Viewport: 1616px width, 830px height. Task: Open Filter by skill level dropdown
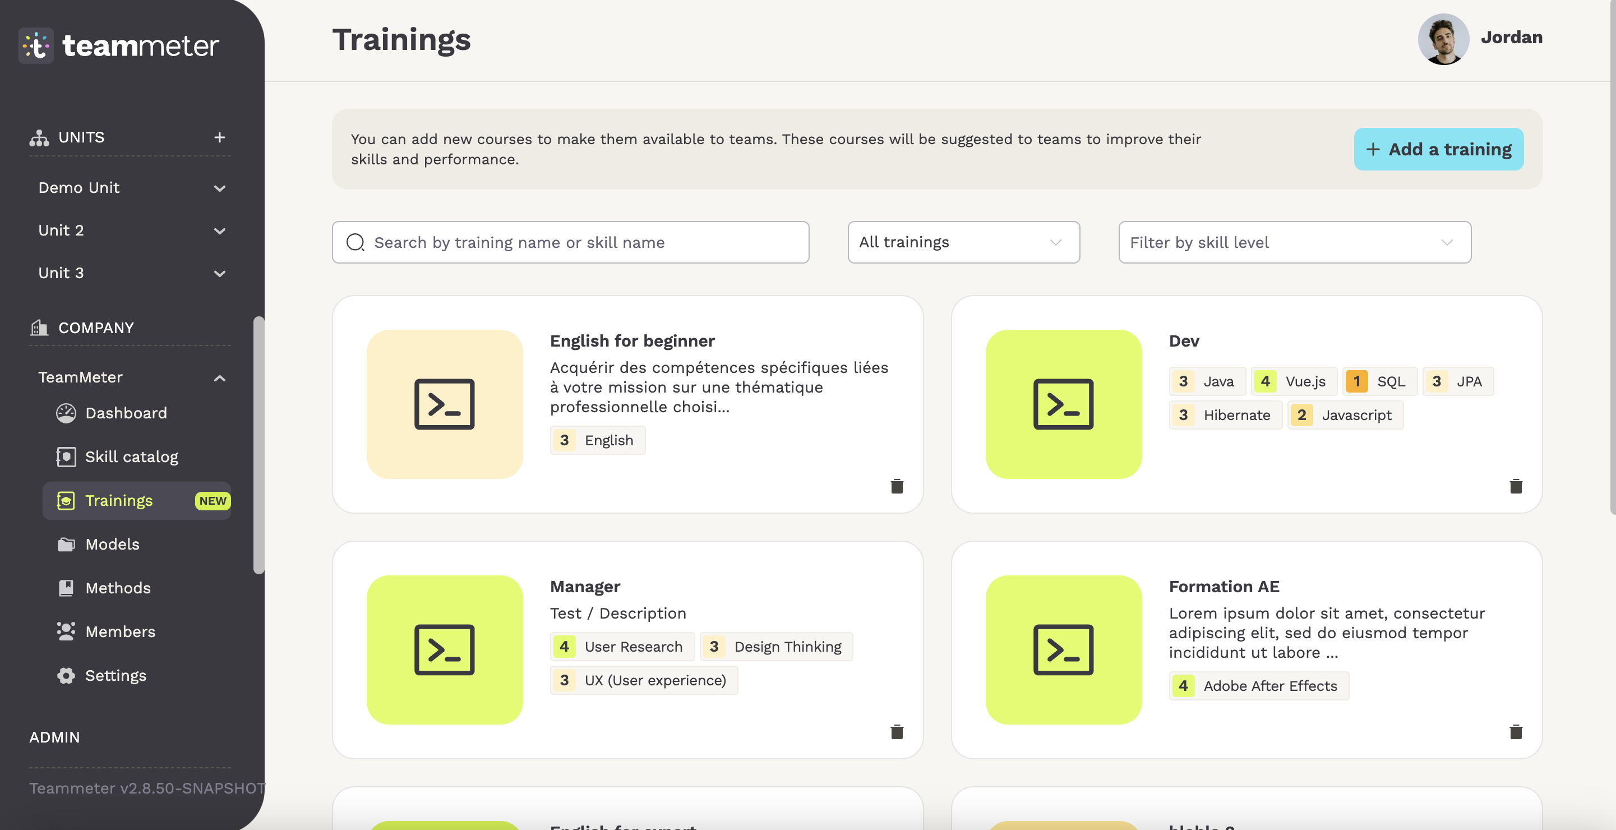(x=1295, y=242)
